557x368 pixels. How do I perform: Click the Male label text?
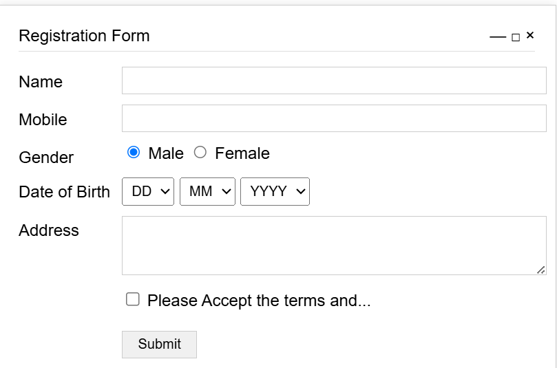tap(166, 153)
